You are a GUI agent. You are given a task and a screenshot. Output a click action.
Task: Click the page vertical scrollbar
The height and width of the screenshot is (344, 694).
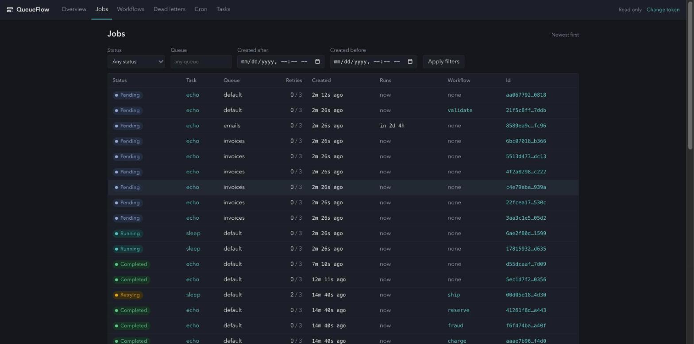tap(690, 75)
